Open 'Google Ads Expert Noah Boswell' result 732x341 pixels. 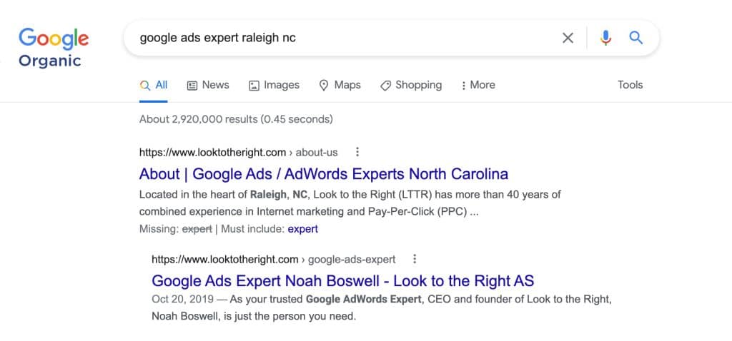tap(343, 281)
